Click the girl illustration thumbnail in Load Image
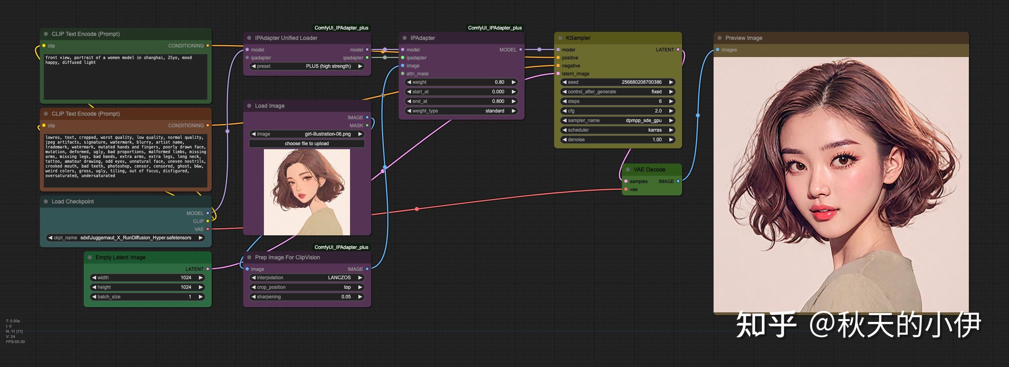Viewport: 1009px width, 367px height. tap(307, 192)
